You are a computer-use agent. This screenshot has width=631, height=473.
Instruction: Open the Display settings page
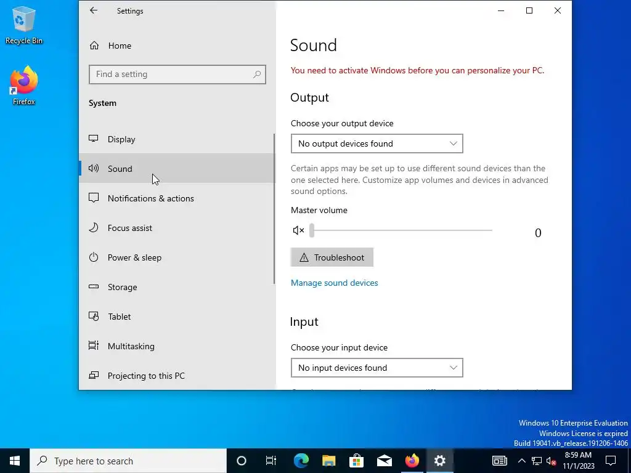(176, 139)
